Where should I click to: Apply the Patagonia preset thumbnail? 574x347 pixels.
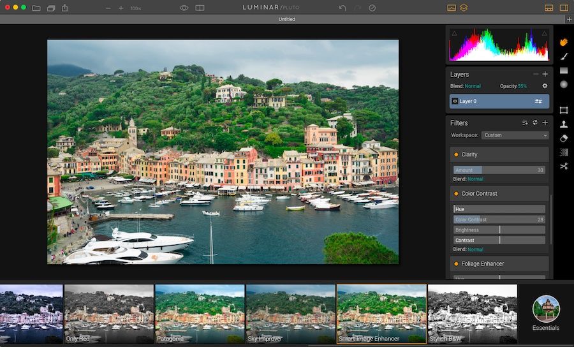[x=200, y=314]
